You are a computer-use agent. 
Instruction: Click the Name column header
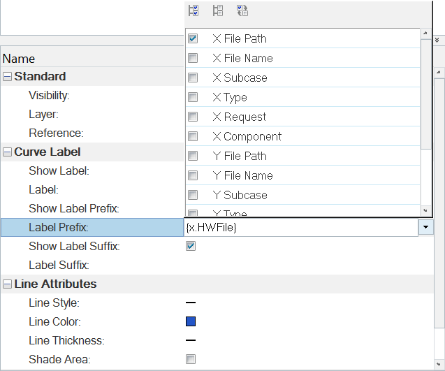(19, 59)
